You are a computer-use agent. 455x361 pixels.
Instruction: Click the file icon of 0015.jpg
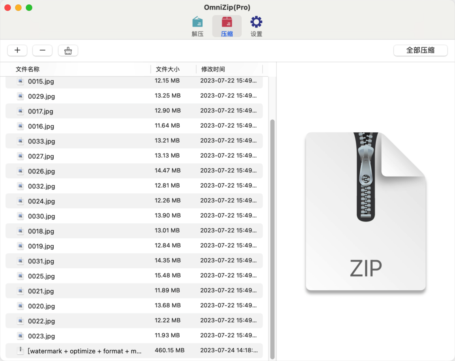coord(20,81)
